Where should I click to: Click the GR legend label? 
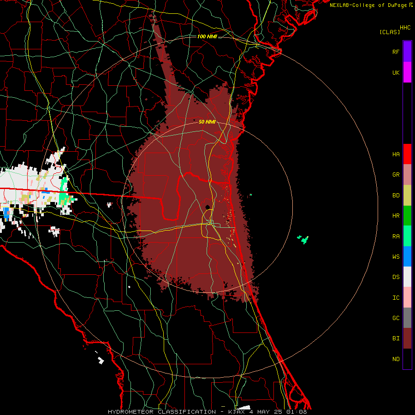pyautogui.click(x=396, y=174)
